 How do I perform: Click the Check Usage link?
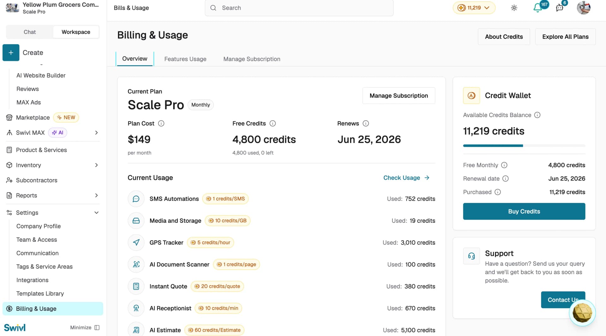tap(407, 178)
